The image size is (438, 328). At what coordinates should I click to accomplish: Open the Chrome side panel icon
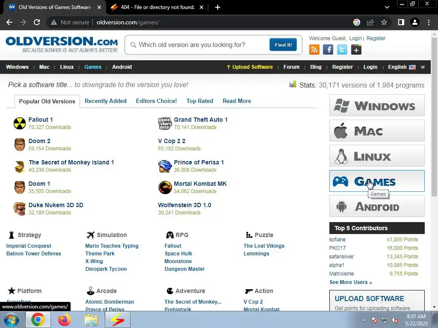pyautogui.click(x=401, y=22)
